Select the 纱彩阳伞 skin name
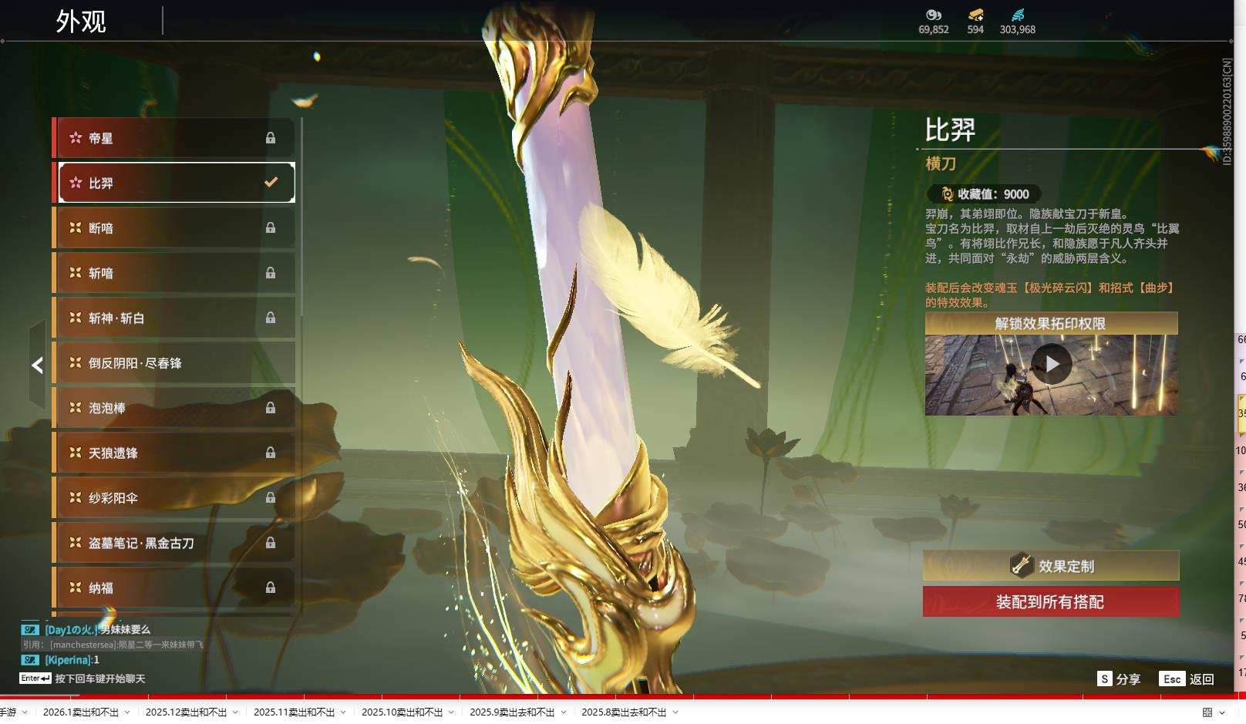Screen dimensions: 1246x724 (113, 498)
